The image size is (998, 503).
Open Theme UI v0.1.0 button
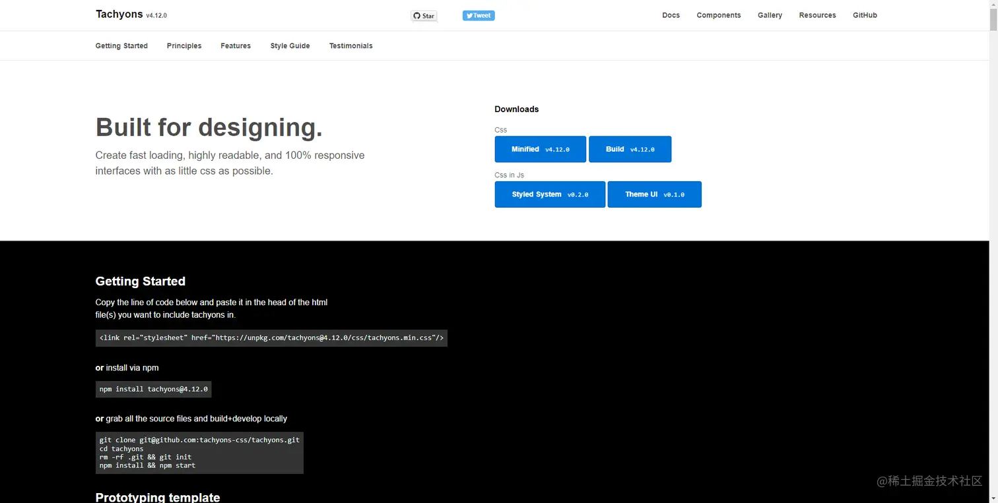[x=655, y=194]
